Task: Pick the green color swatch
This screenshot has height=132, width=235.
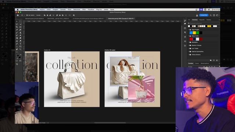Action: (198, 33)
